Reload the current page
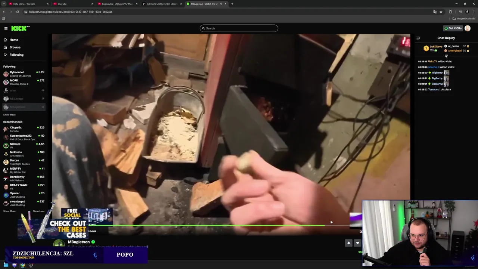 pos(18,12)
